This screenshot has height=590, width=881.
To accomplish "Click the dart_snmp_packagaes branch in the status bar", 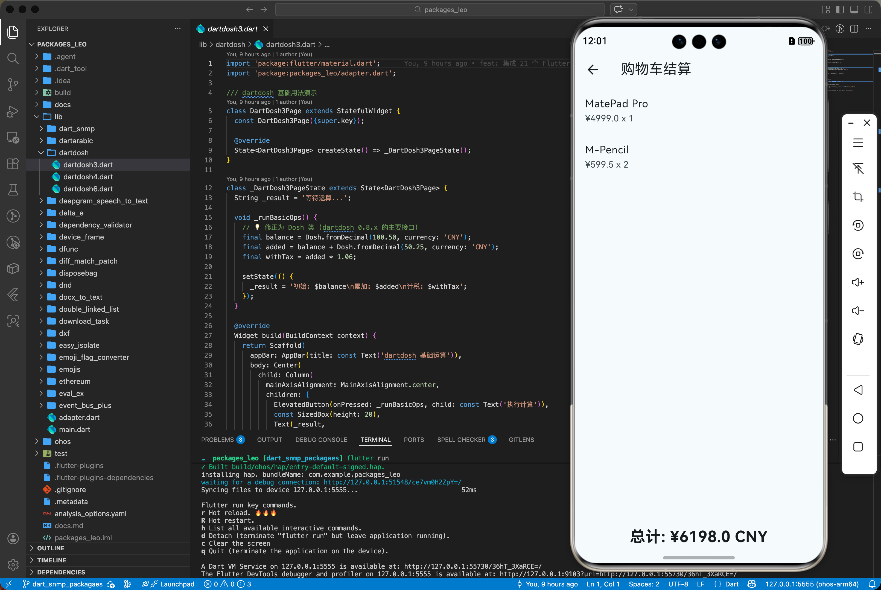I will [x=67, y=584].
